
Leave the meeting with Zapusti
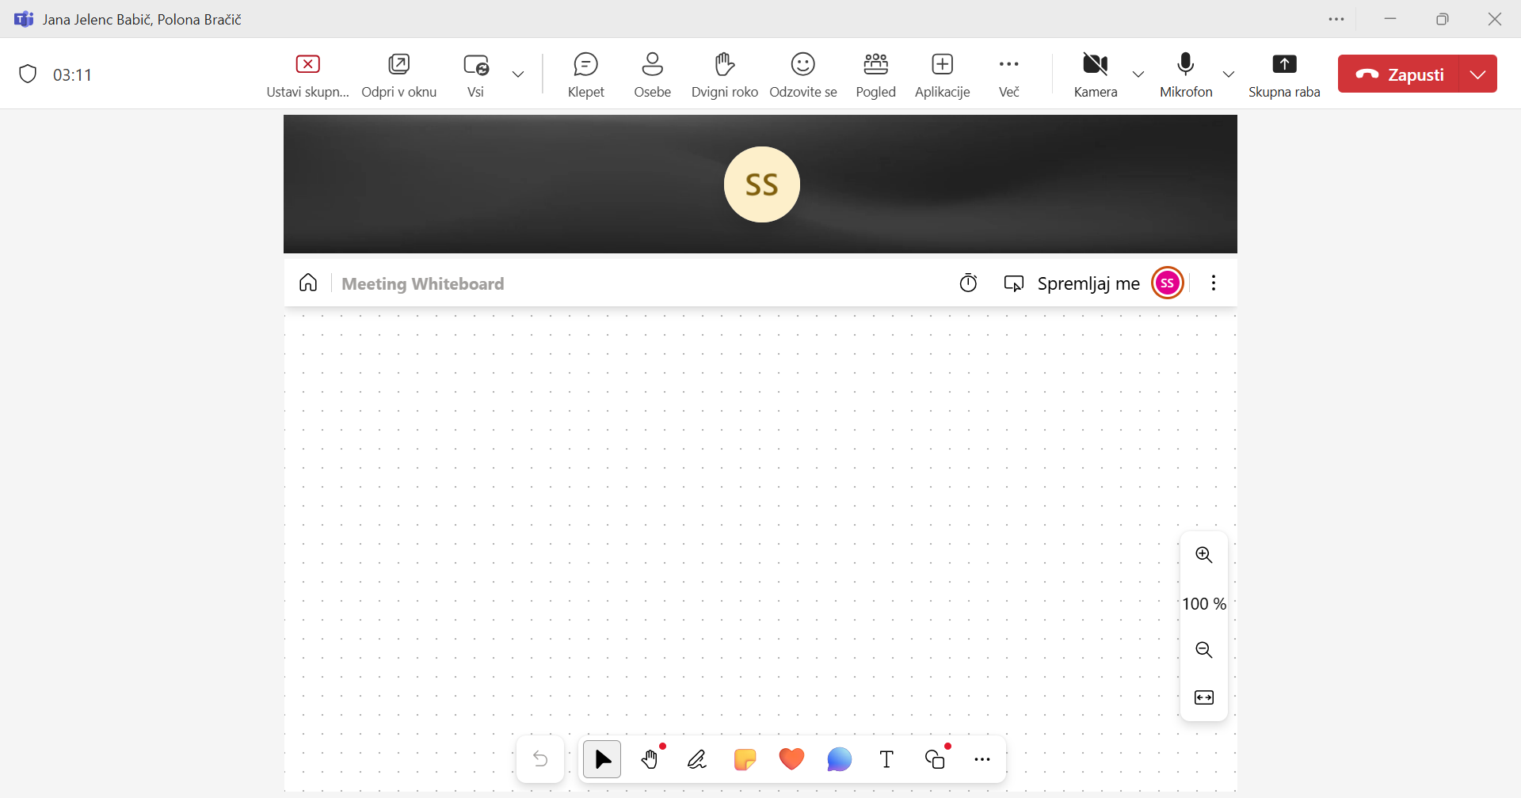click(x=1400, y=74)
